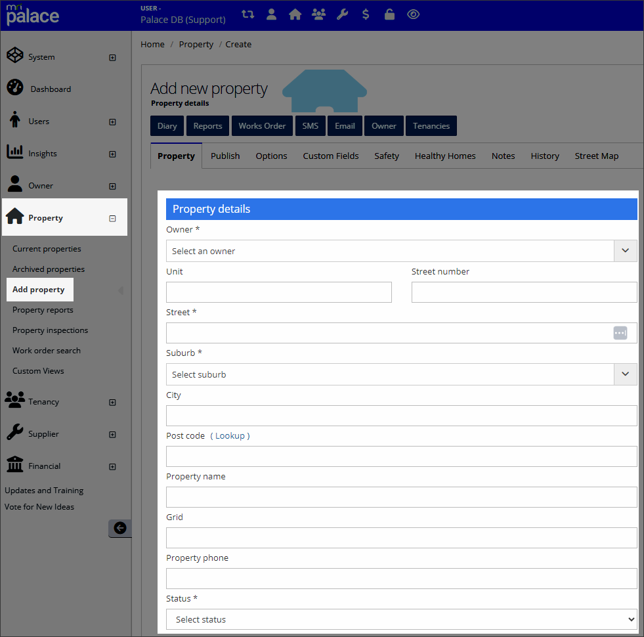
Task: Focus the Unit input field
Action: (x=279, y=292)
